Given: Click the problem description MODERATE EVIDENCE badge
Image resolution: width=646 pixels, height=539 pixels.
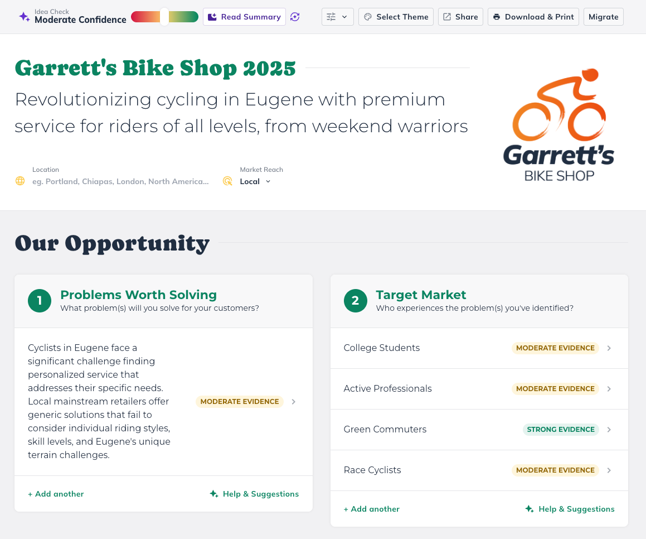Looking at the screenshot, I should coord(239,401).
